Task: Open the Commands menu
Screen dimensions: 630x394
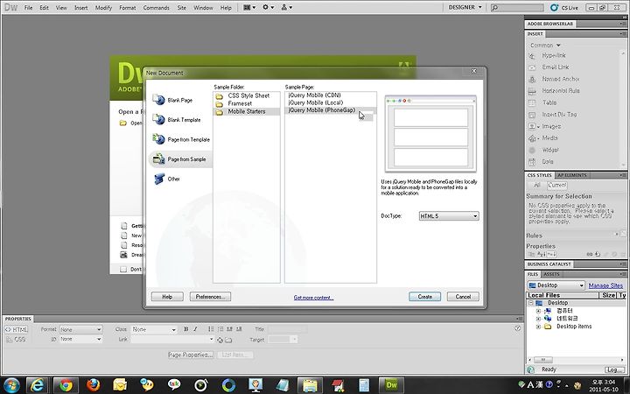Action: [x=156, y=8]
